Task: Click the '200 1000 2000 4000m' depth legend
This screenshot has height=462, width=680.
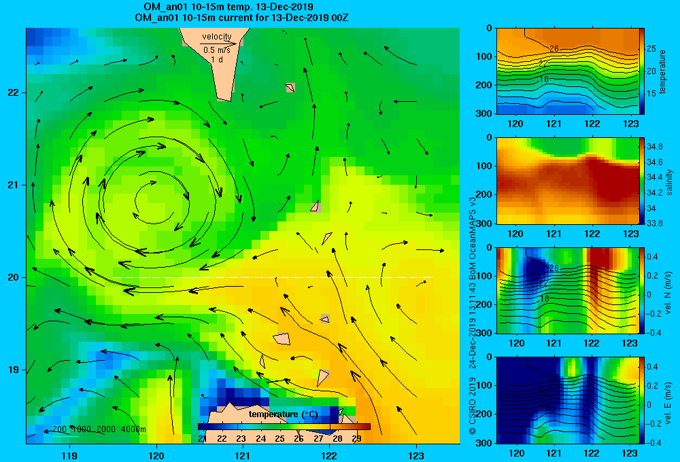Action: tap(99, 429)
